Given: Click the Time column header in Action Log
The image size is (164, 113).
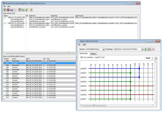Looking at the screenshot, I should point(48,59).
